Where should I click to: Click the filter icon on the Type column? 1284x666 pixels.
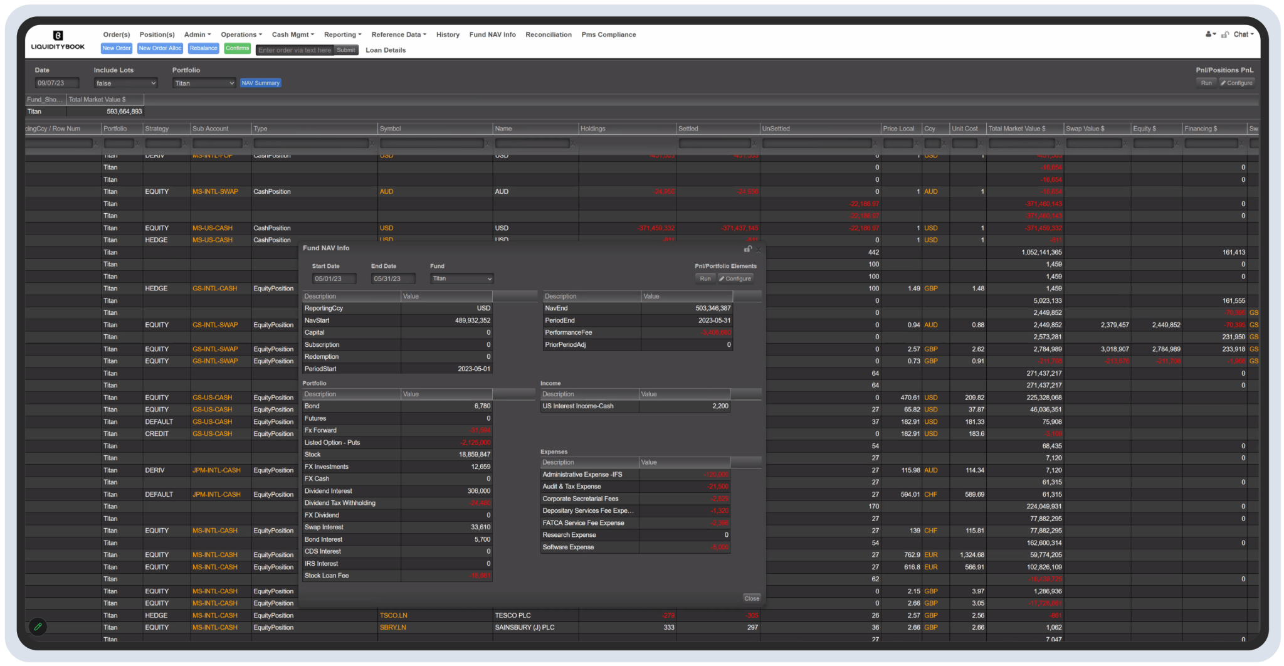[x=373, y=143]
